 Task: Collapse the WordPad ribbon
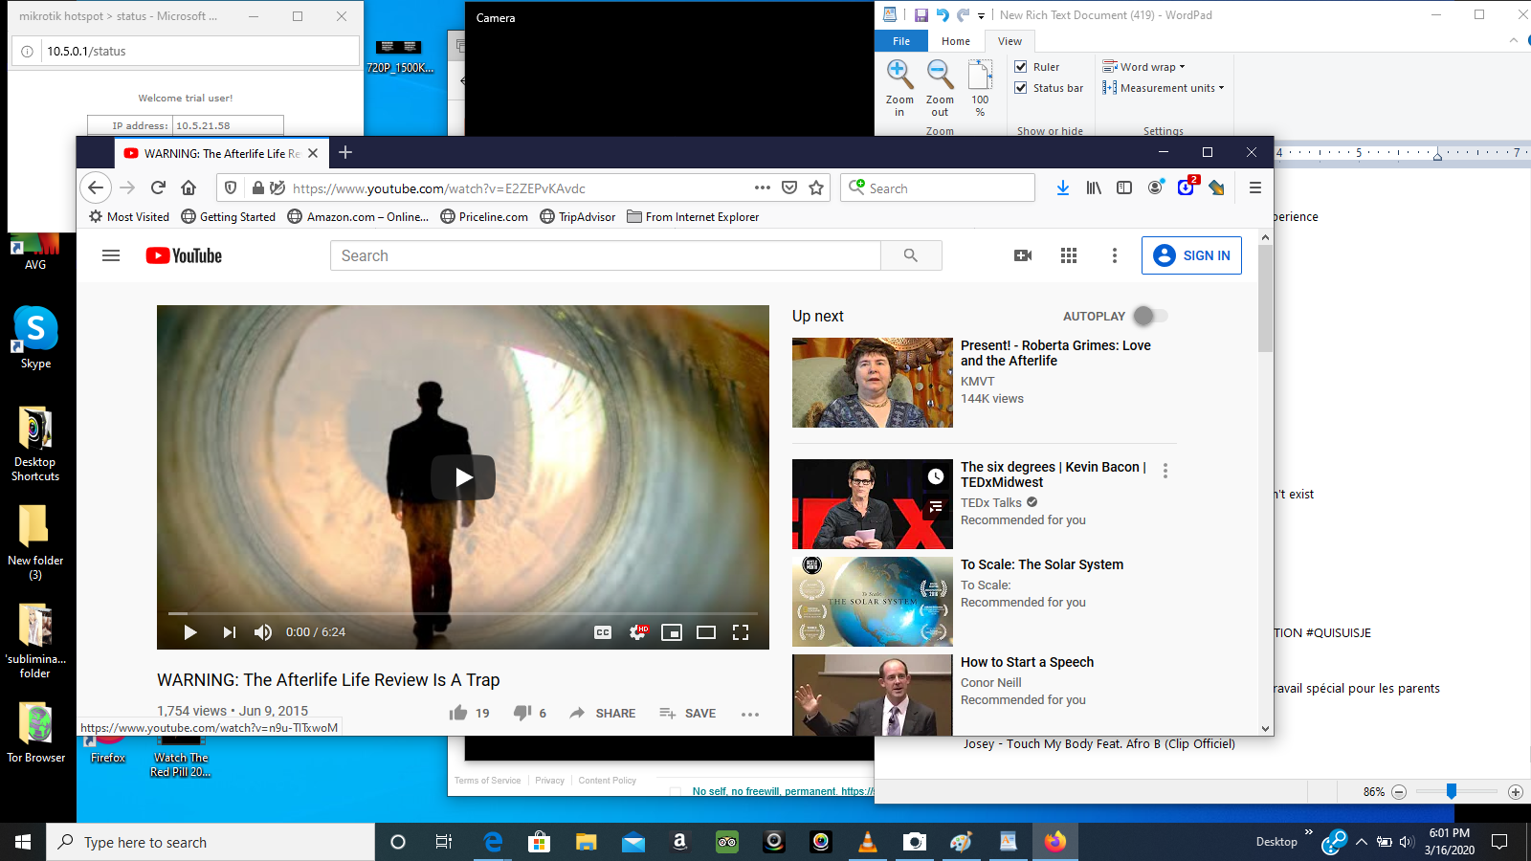[x=1514, y=41]
